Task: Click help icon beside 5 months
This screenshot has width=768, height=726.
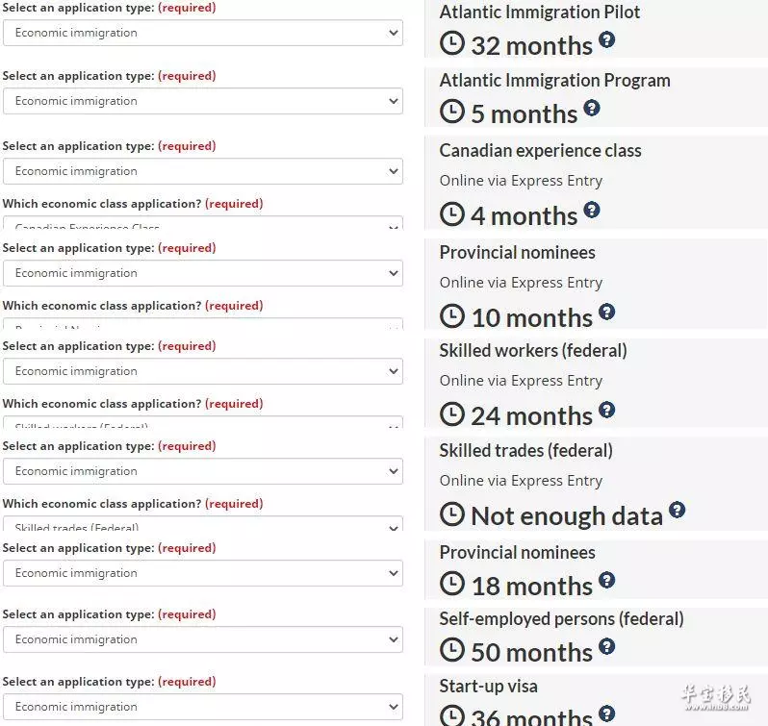Action: coord(592,108)
